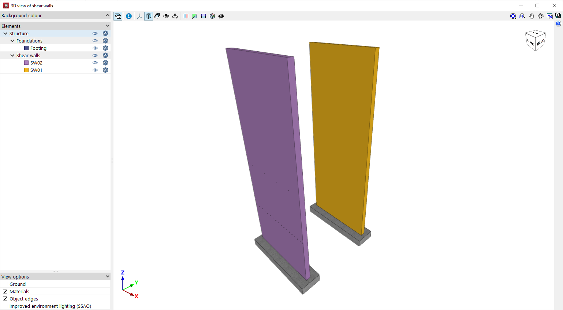563x310 pixels.
Task: Click the horizontal dashed section icon
Action: (x=204, y=16)
